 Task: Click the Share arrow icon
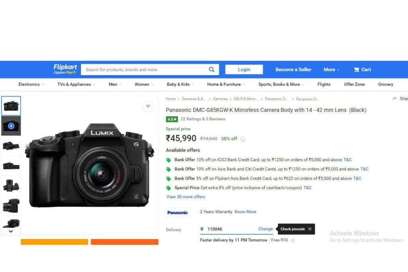coord(394,98)
